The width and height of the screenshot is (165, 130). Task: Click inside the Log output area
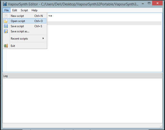coord(82,101)
